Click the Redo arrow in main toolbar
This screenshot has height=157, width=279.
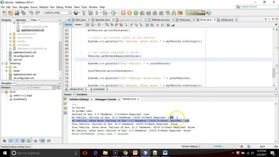pos(37,13)
